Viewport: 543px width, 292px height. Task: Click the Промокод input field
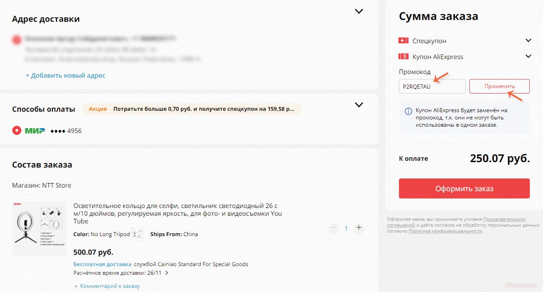click(432, 86)
